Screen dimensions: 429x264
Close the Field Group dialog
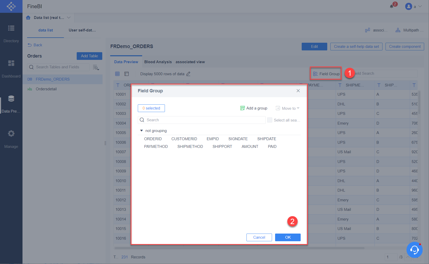[298, 91]
